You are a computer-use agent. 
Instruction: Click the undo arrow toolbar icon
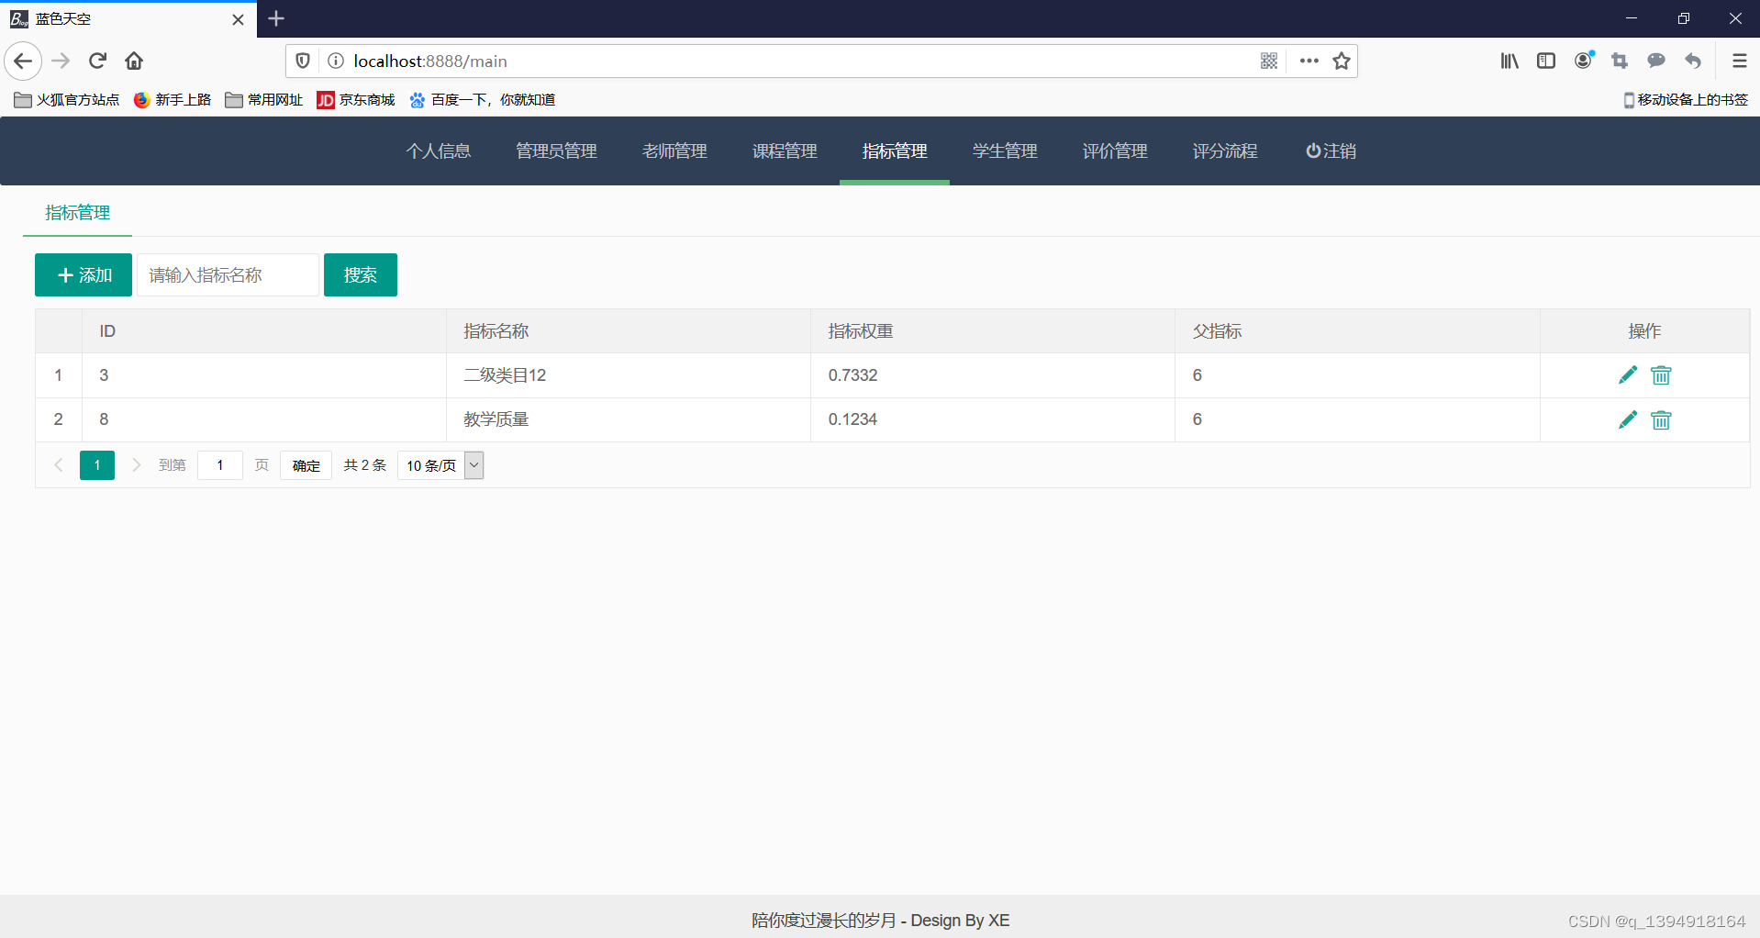1693,61
